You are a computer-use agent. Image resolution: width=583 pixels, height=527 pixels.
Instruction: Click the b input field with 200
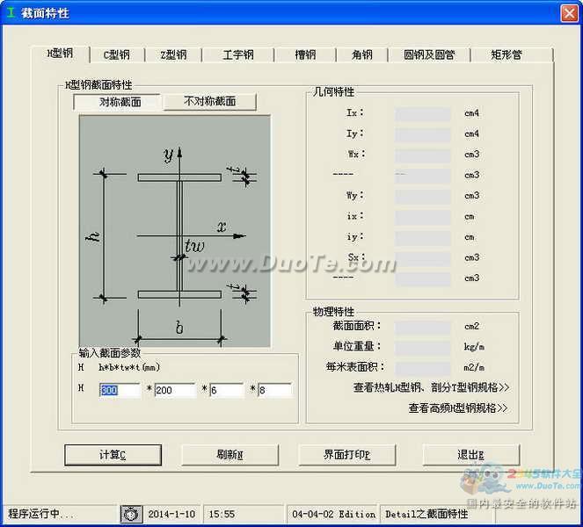click(175, 390)
